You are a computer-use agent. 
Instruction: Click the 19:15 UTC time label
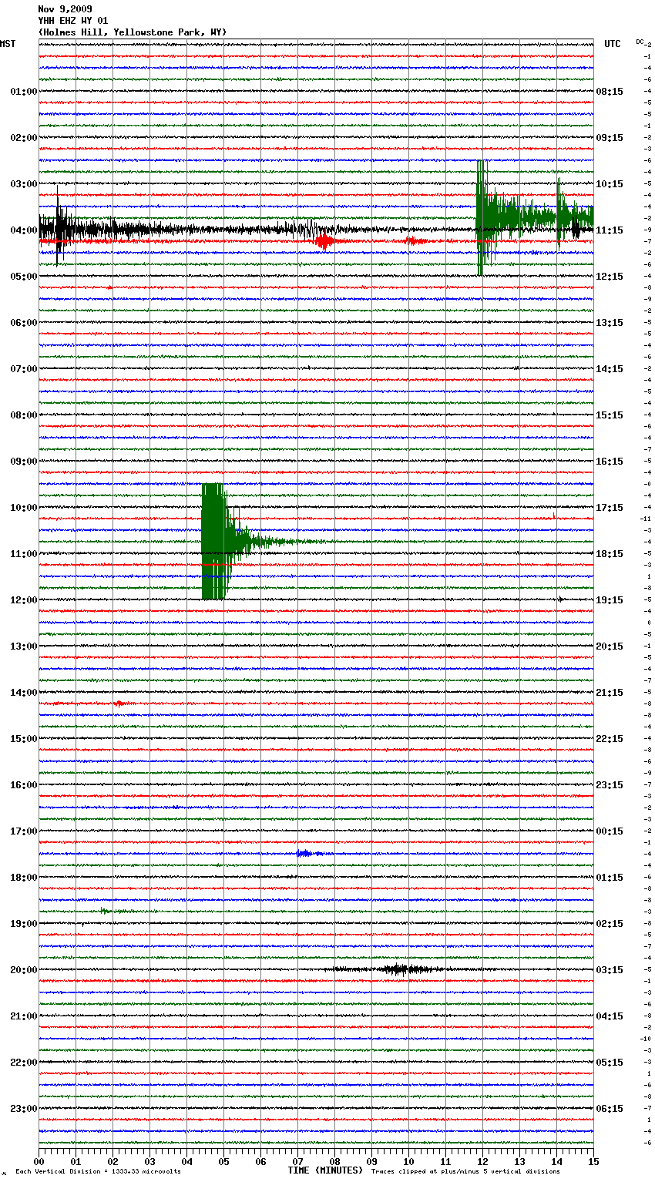click(x=610, y=600)
